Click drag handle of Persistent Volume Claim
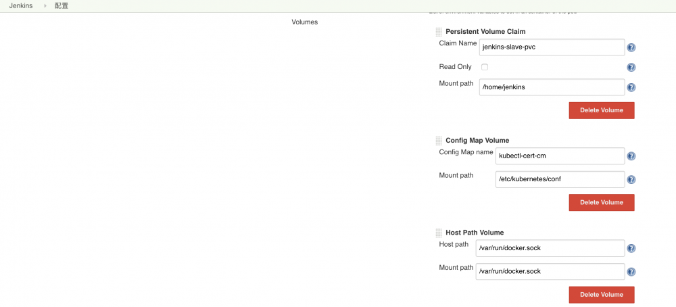 tap(439, 32)
